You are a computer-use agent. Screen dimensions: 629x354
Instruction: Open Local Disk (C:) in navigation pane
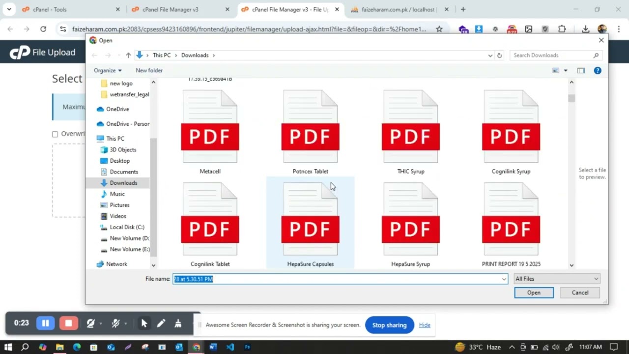point(122,227)
